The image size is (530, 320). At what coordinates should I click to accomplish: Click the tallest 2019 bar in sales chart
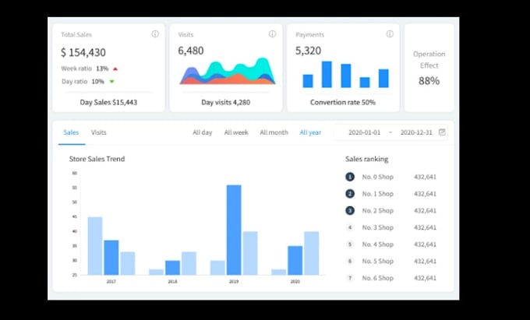[x=234, y=230]
